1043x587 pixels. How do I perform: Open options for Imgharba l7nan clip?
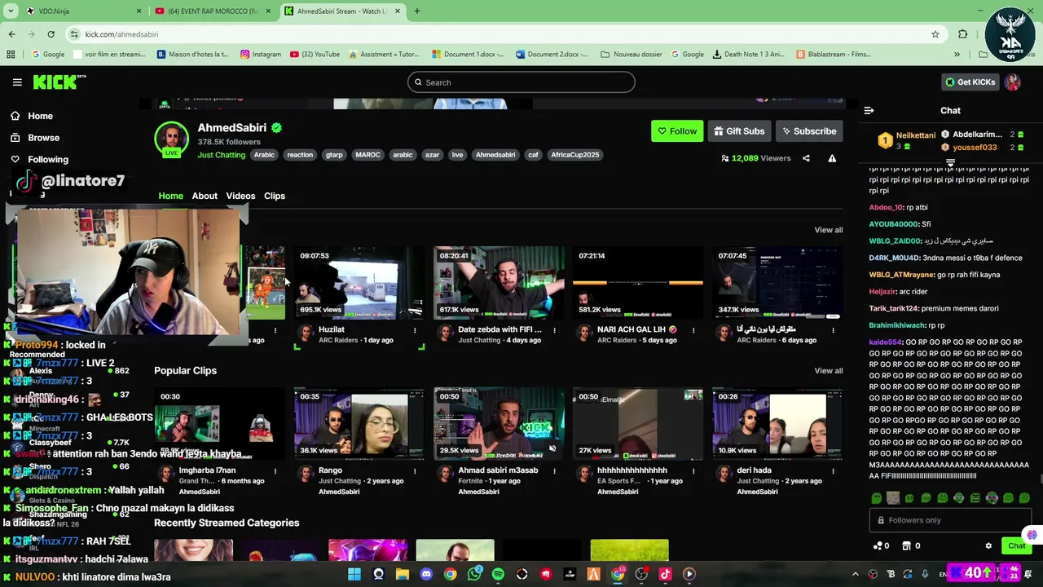click(275, 471)
